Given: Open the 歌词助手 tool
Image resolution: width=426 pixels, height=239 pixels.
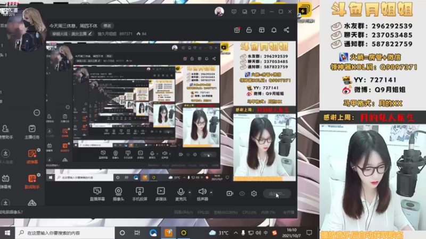Looking at the screenshot, I should 32,182.
